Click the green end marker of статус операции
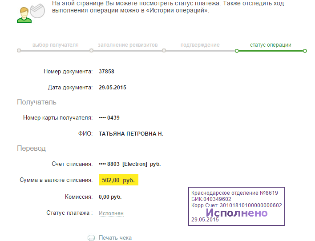 pyautogui.click(x=305, y=51)
